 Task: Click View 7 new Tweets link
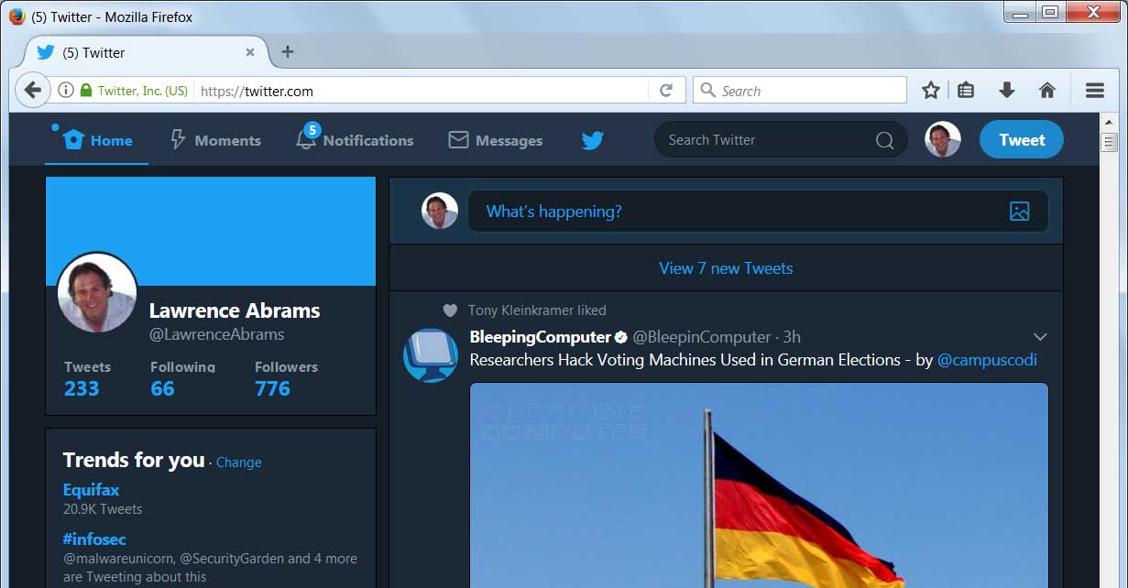tap(726, 268)
